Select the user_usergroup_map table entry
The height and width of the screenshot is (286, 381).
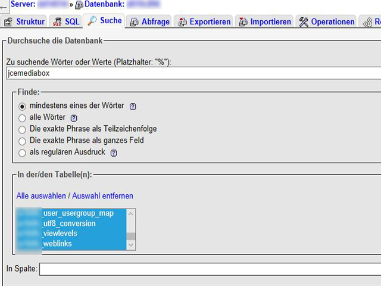tap(71, 213)
